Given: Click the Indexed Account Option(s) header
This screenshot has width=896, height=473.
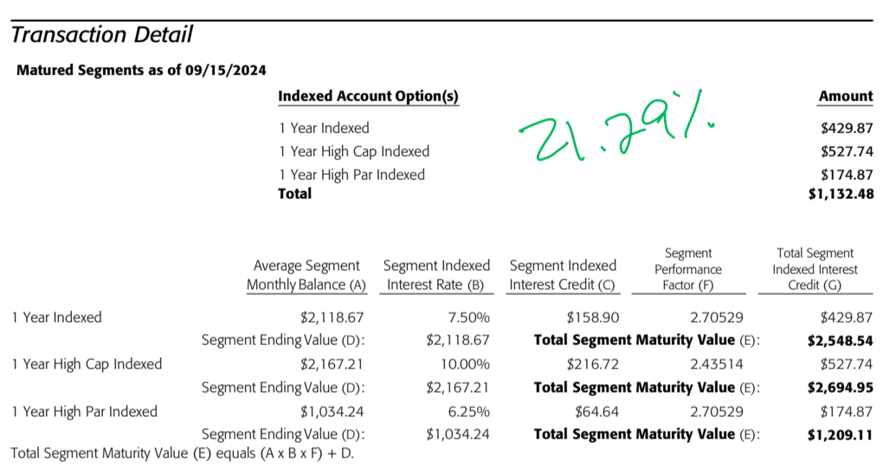Looking at the screenshot, I should 368,97.
